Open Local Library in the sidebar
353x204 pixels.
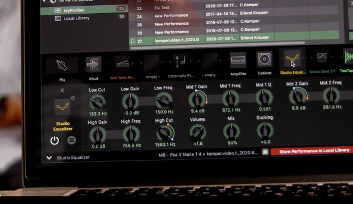76,18
